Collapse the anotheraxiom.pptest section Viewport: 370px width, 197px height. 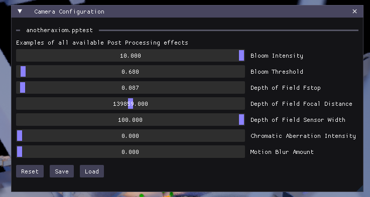(x=18, y=30)
